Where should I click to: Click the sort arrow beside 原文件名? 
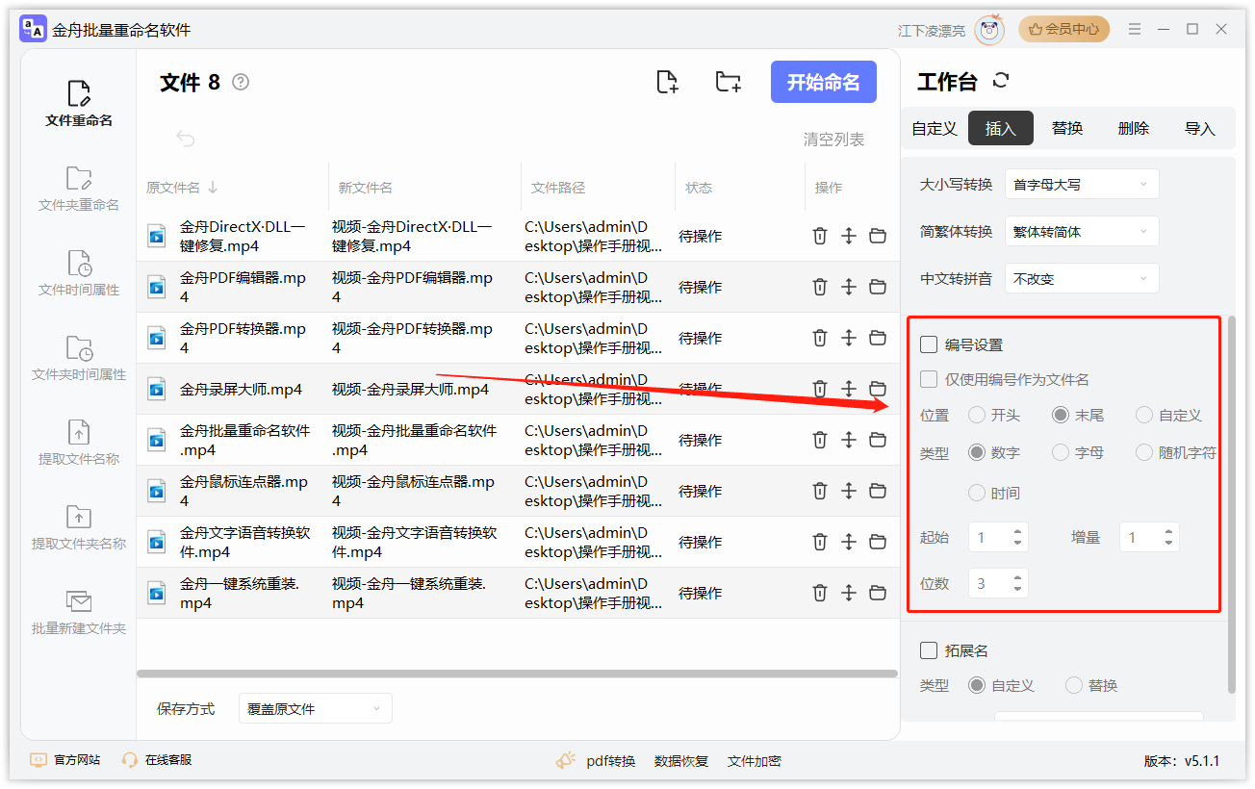[x=213, y=188]
